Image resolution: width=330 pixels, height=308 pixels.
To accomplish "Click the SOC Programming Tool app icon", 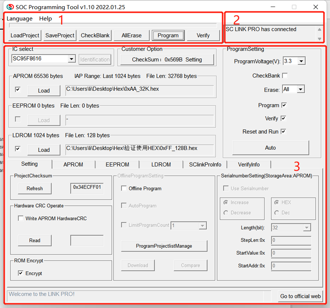I will 10,7.
